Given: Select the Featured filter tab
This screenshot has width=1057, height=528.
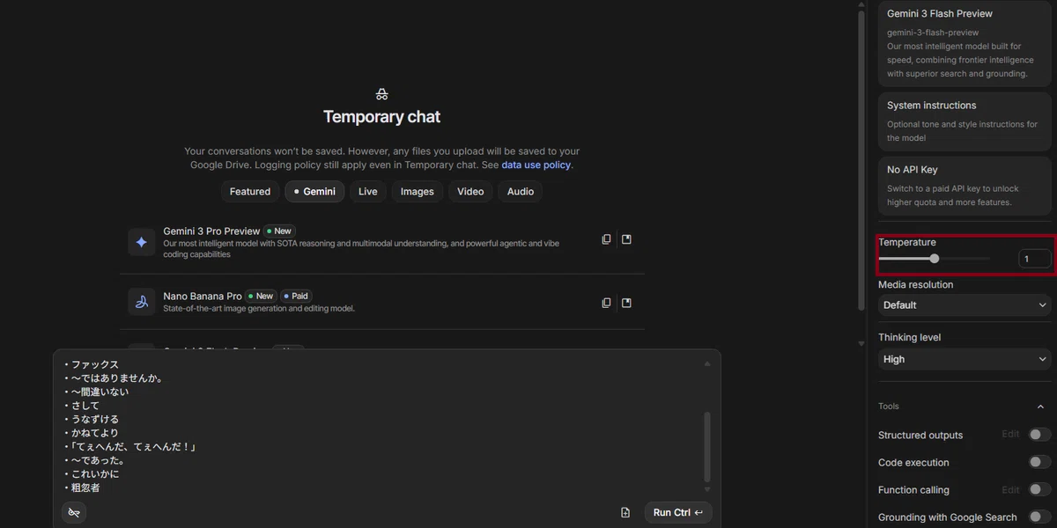Looking at the screenshot, I should pos(250,192).
